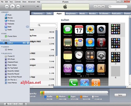Viewport: 131px width, 106px height.
Task: Select the App Store icon on home screen
Action: pyautogui.click(x=90, y=68)
